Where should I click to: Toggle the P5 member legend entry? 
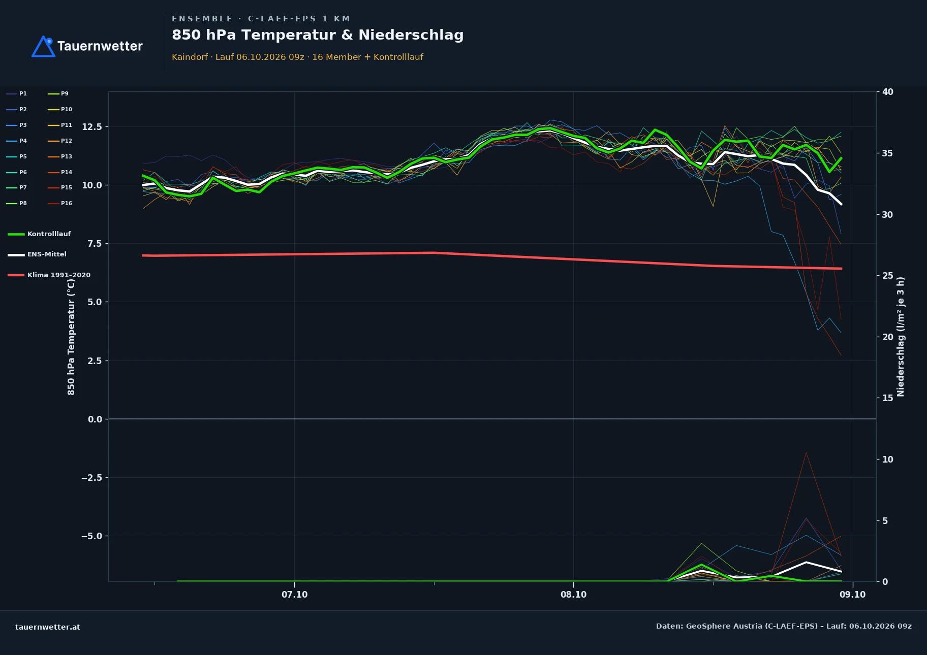click(x=16, y=157)
